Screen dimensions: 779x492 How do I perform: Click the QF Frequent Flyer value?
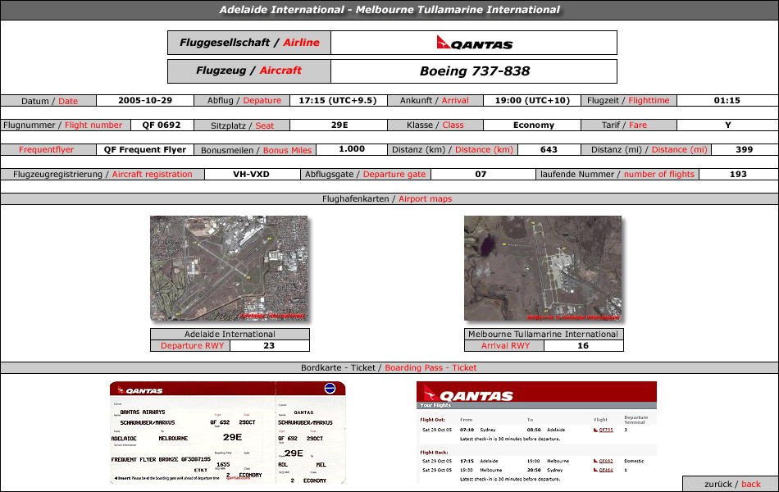pyautogui.click(x=145, y=149)
